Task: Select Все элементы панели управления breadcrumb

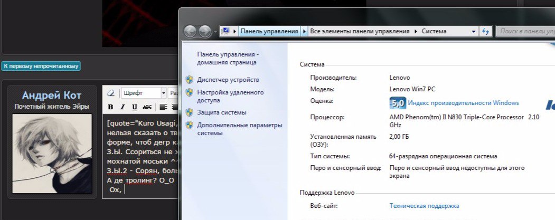Action: (360, 31)
